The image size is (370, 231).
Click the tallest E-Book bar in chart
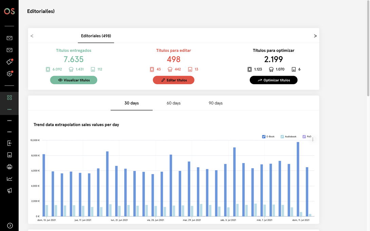point(298,179)
